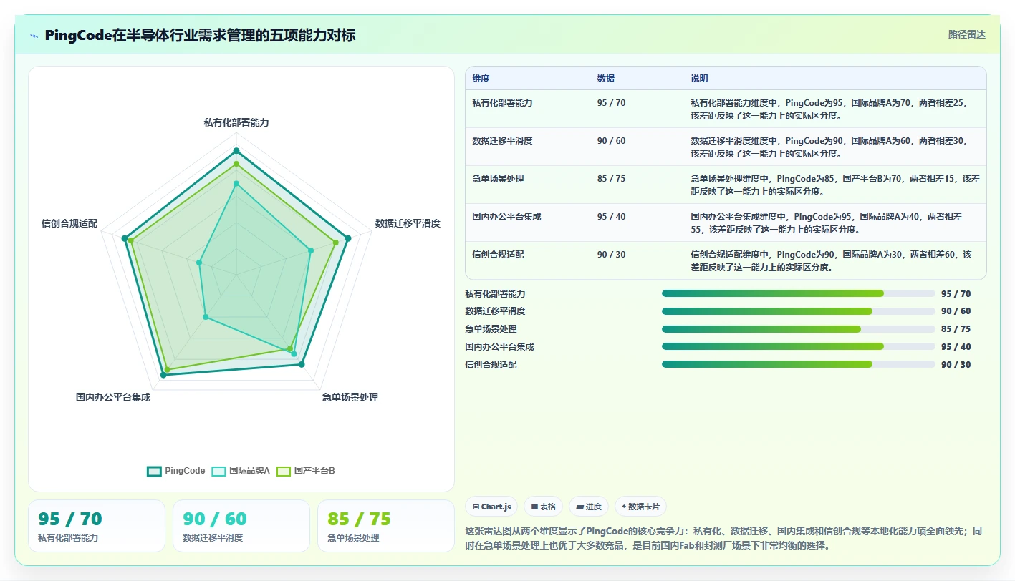Viewport: 1015px width, 581px height.
Task: Click the PingCode point on 私有化部署能力 radar axis
Action: [x=236, y=151]
